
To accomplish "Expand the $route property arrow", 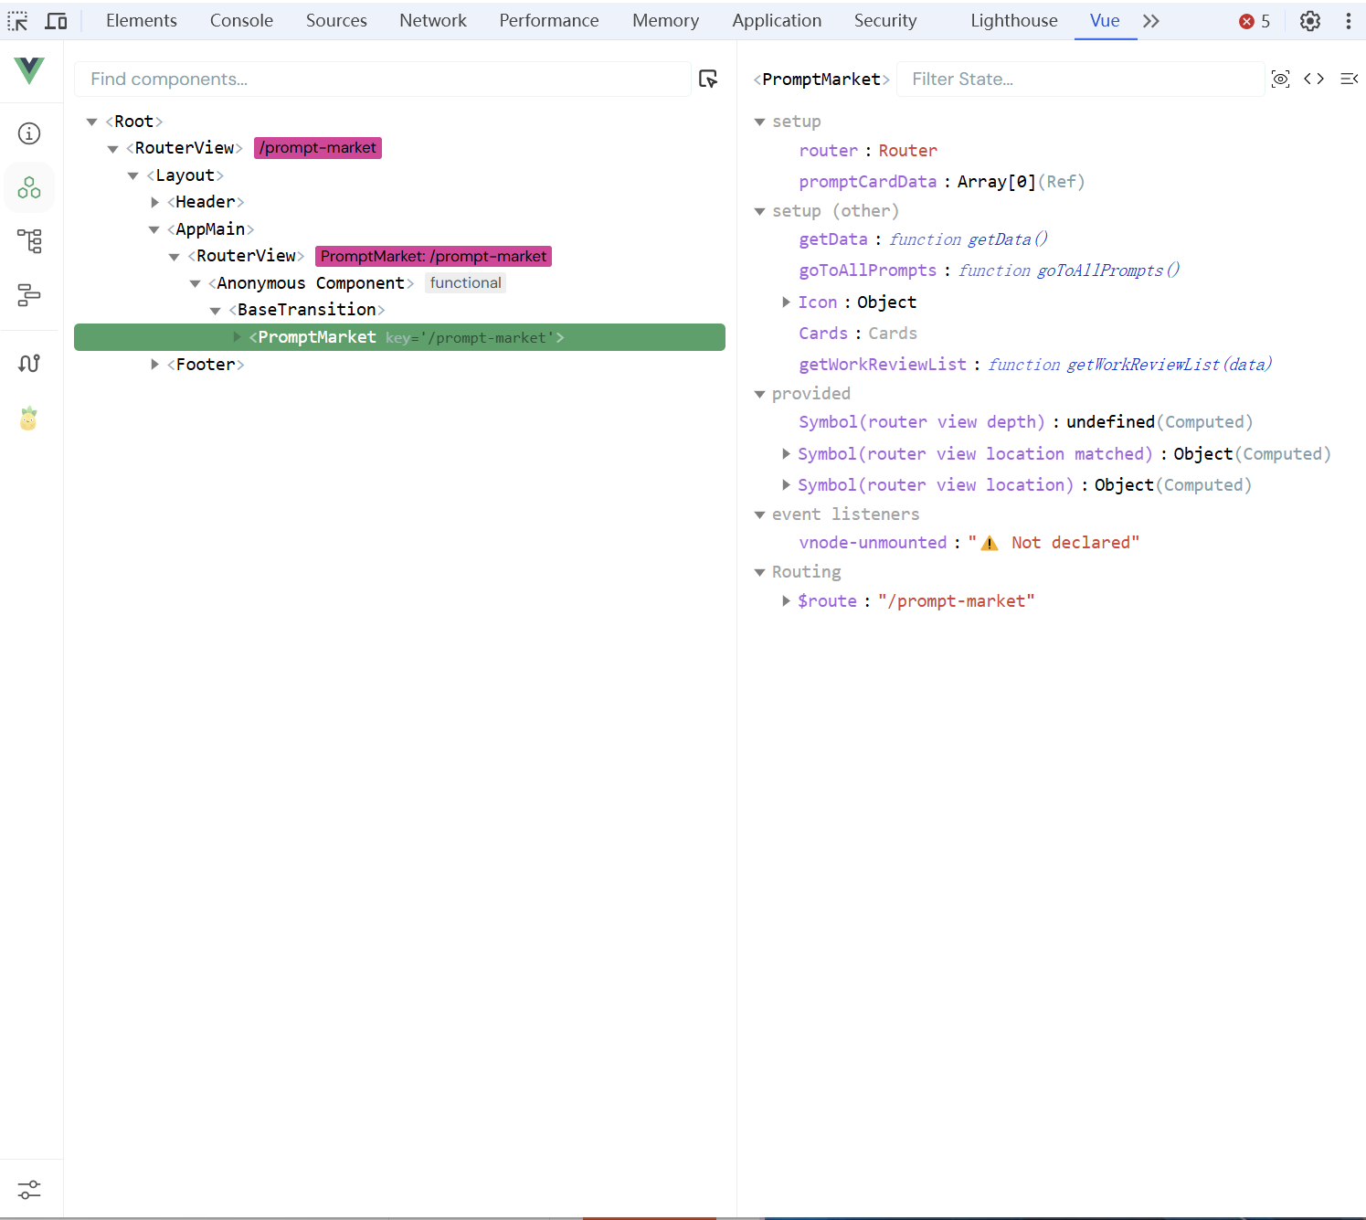I will (786, 600).
